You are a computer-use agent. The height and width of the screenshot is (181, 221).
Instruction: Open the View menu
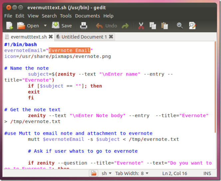click(33, 16)
